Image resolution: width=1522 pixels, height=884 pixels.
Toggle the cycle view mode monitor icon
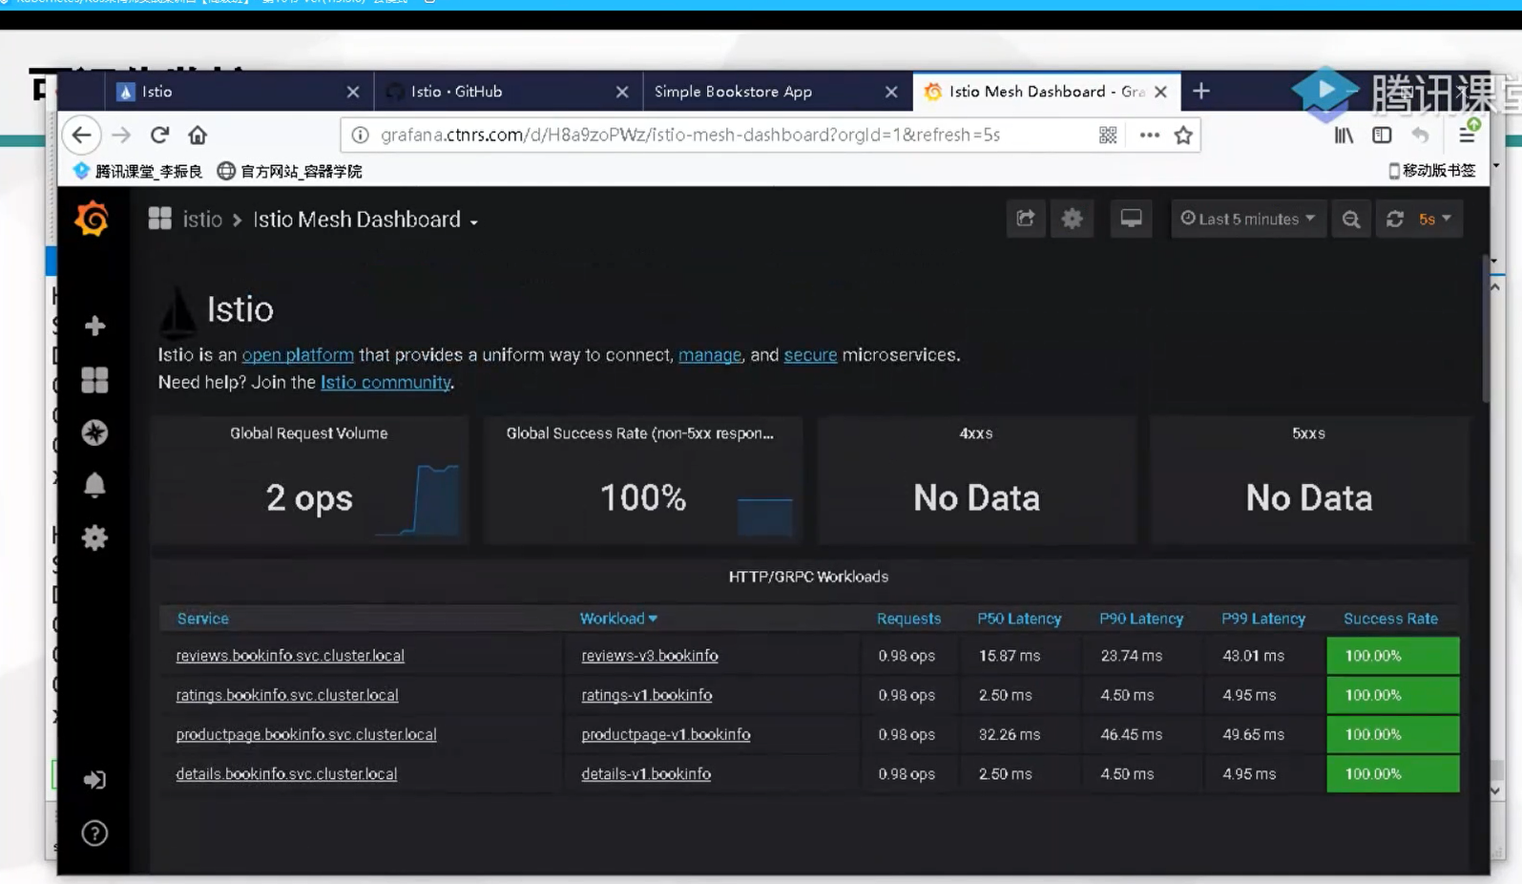1131,220
